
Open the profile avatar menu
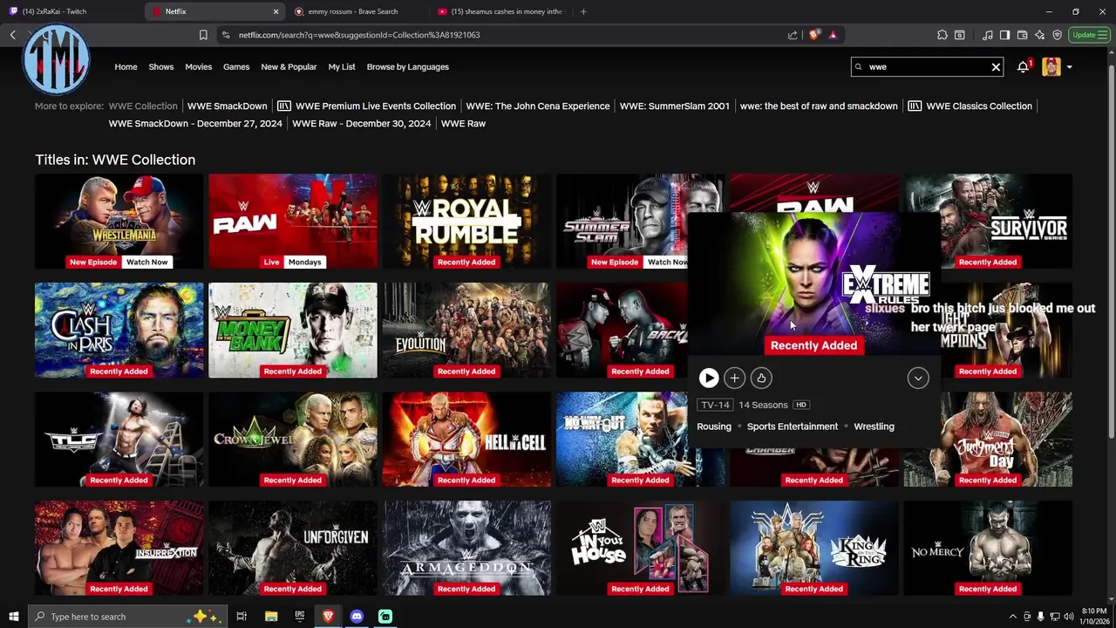coord(1051,66)
